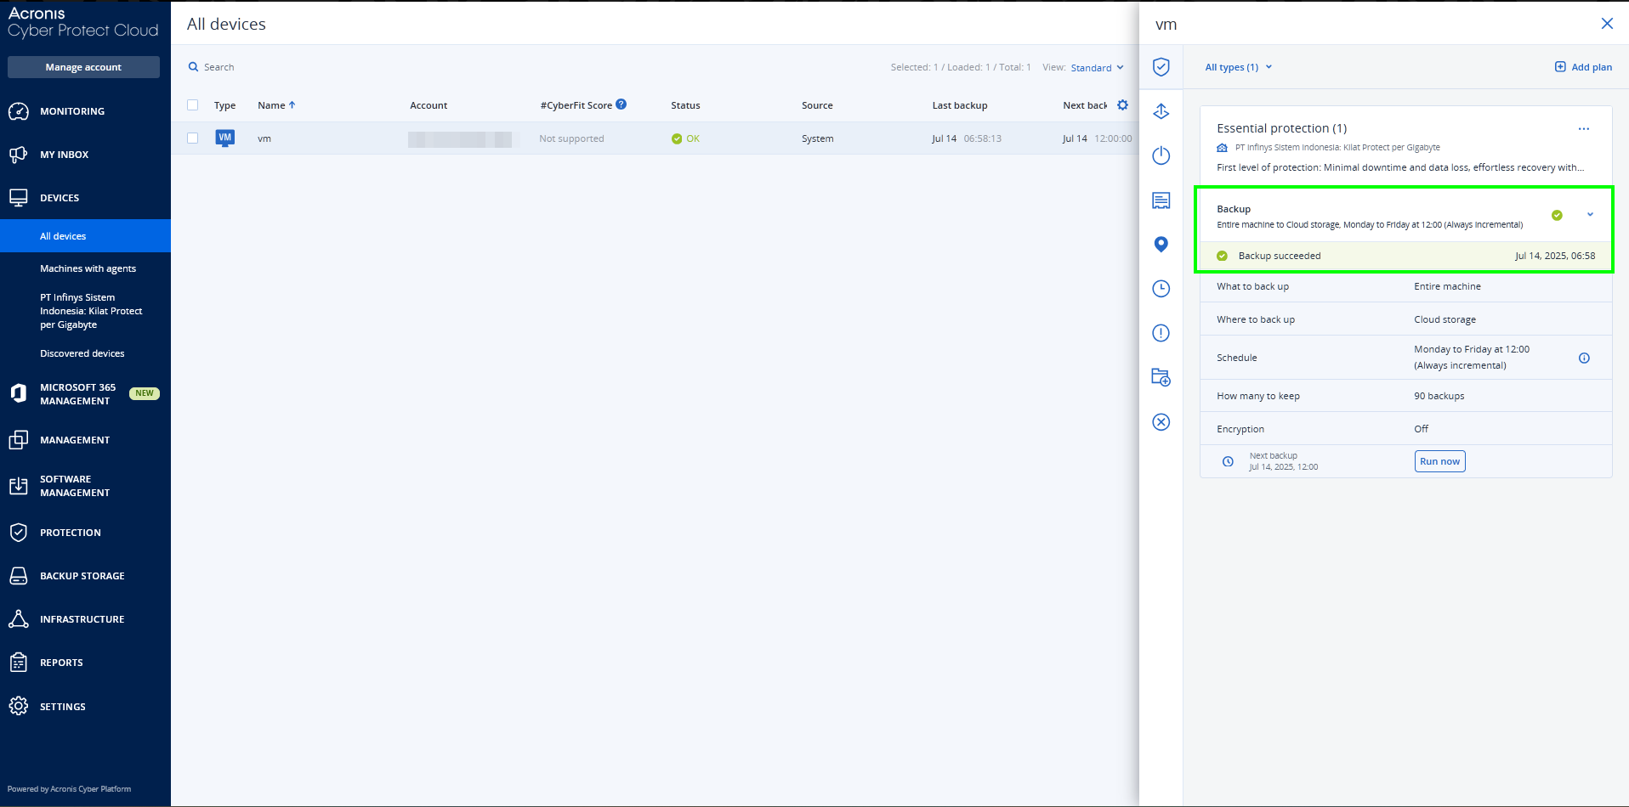Open the All types (1) dropdown

tap(1238, 67)
